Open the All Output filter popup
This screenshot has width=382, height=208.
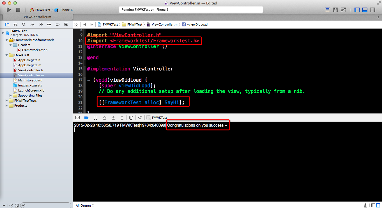[x=85, y=205]
